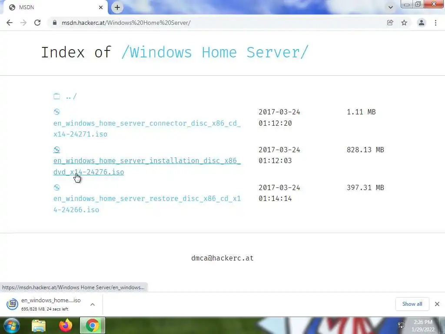Select the 1.11 MB size text
The width and height of the screenshot is (445, 334).
point(361,112)
